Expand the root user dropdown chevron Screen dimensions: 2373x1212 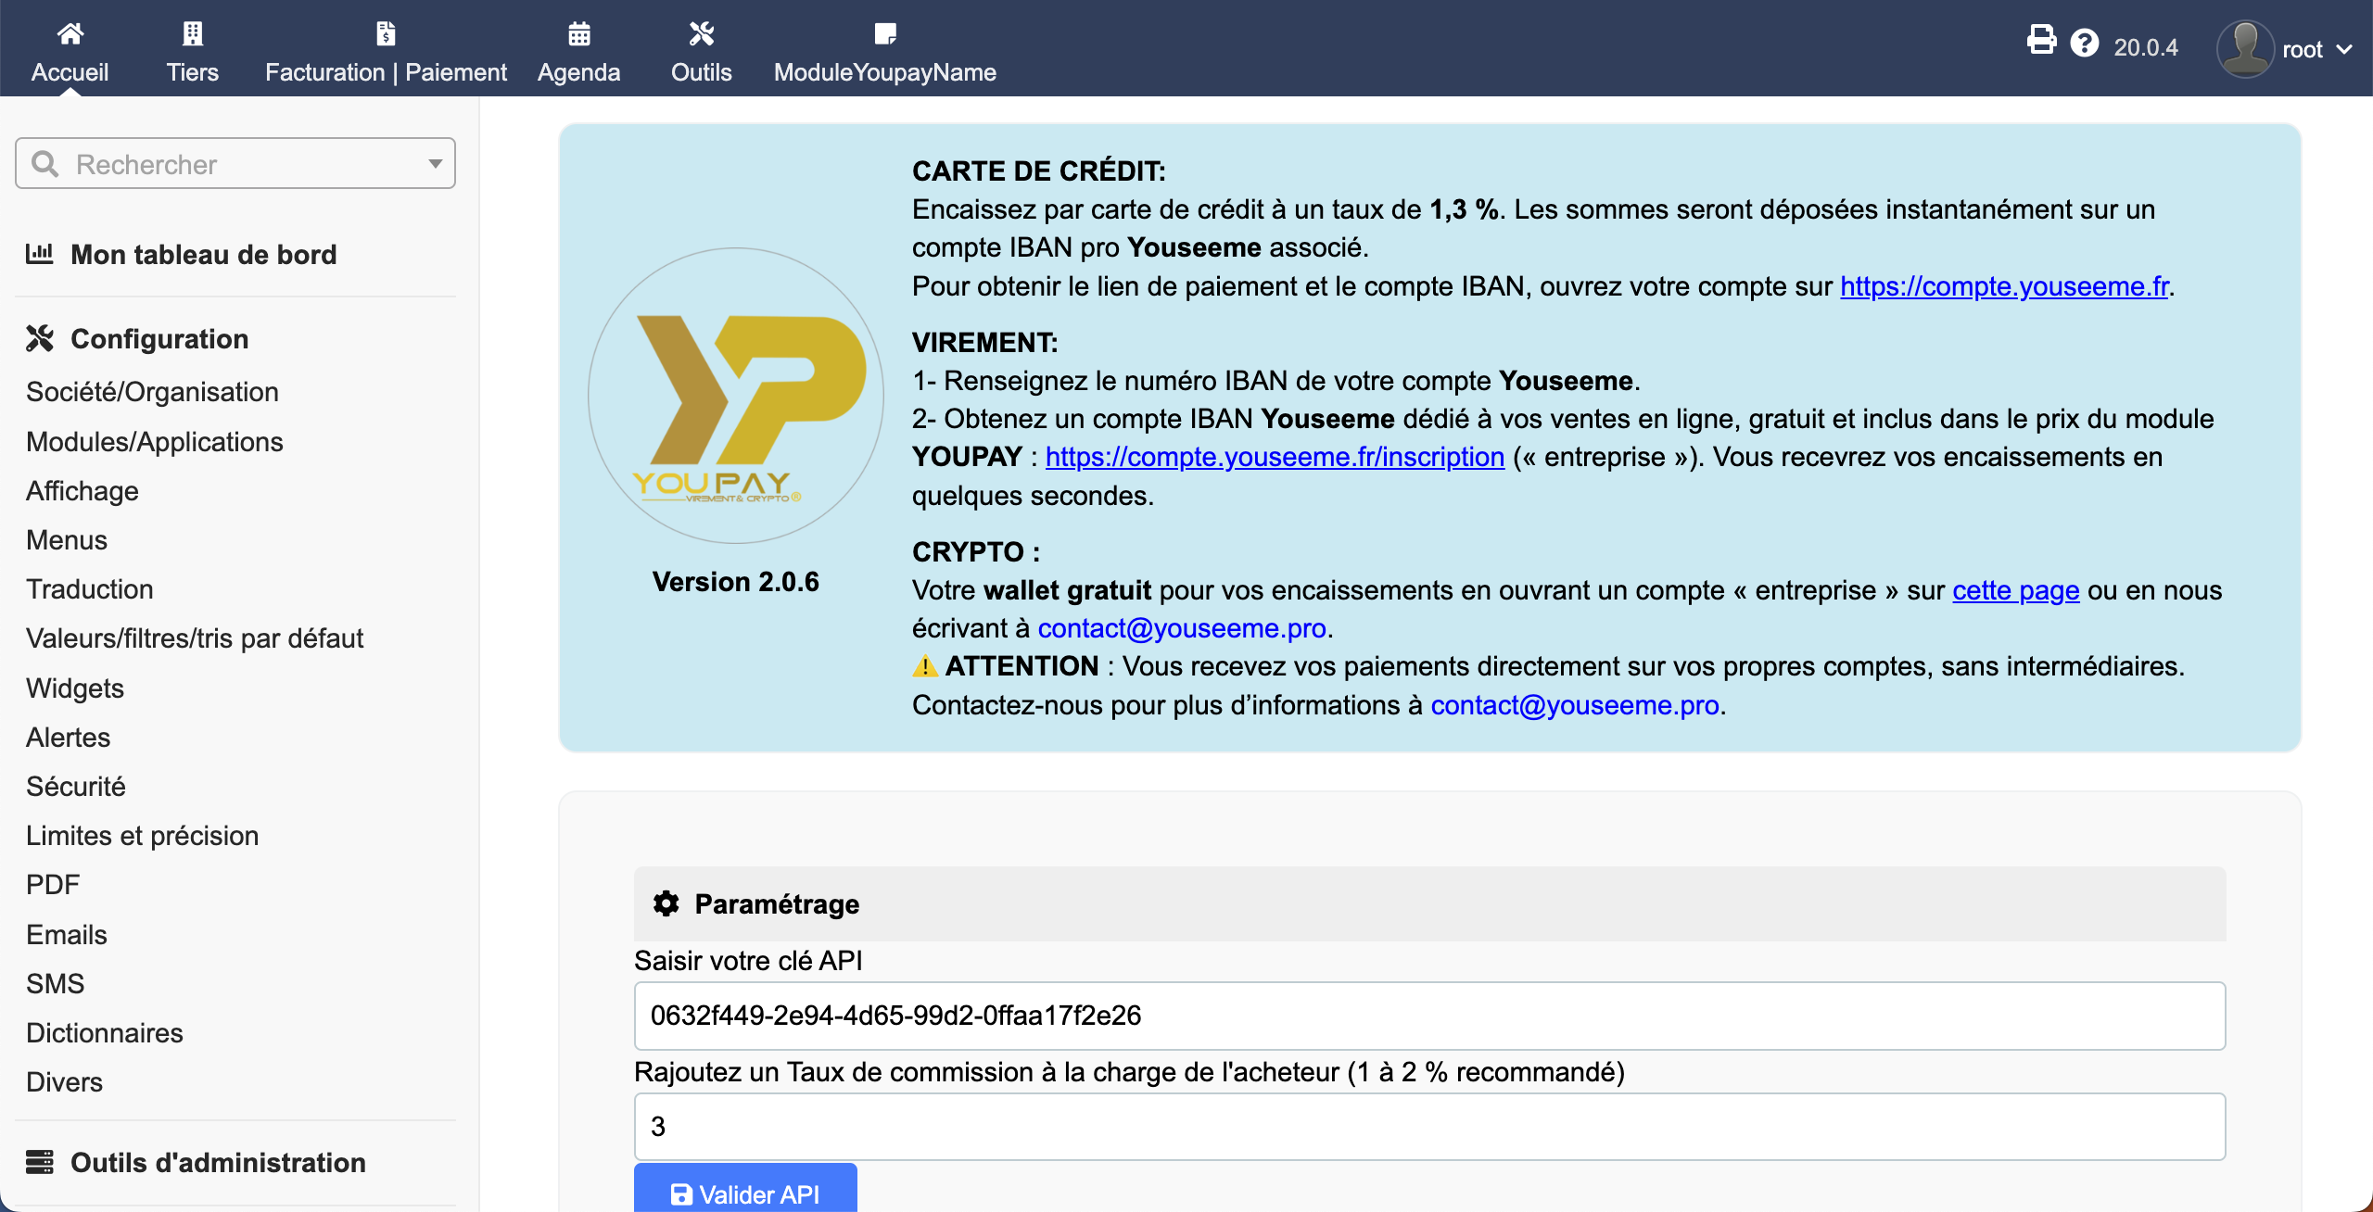[x=2345, y=49]
